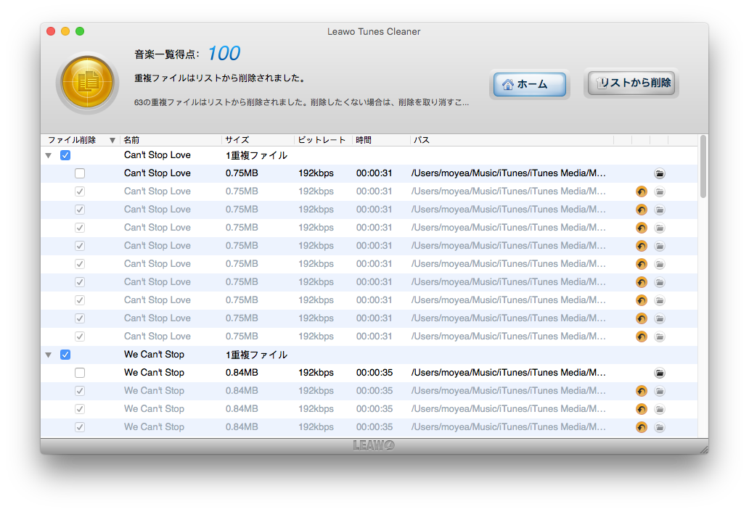Click 1重複ファイル in Can't Stop Love group

(x=256, y=155)
